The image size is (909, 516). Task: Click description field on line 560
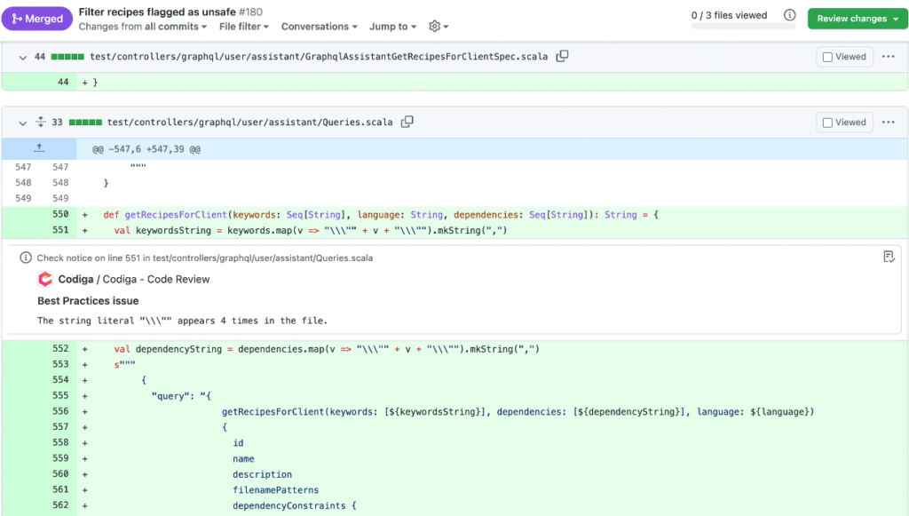click(x=262, y=474)
